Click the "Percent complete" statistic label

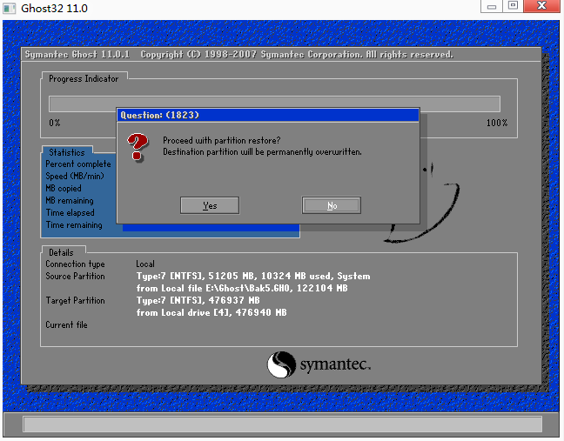click(x=78, y=164)
